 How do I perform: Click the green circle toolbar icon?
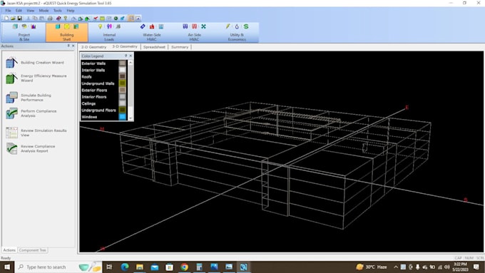pyautogui.click(x=116, y=19)
